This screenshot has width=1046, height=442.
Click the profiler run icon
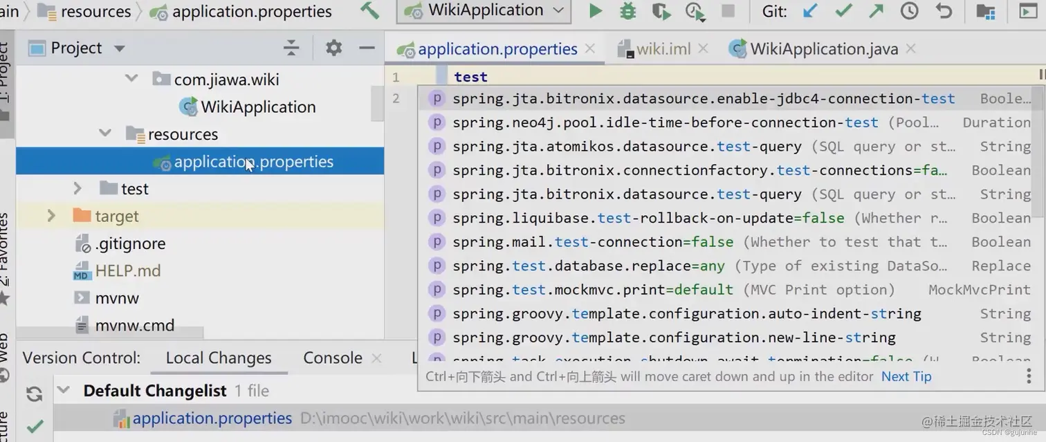point(694,11)
